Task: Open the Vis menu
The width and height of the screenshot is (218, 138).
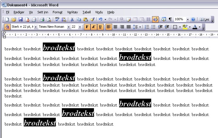Action: pyautogui.click(x=31, y=12)
